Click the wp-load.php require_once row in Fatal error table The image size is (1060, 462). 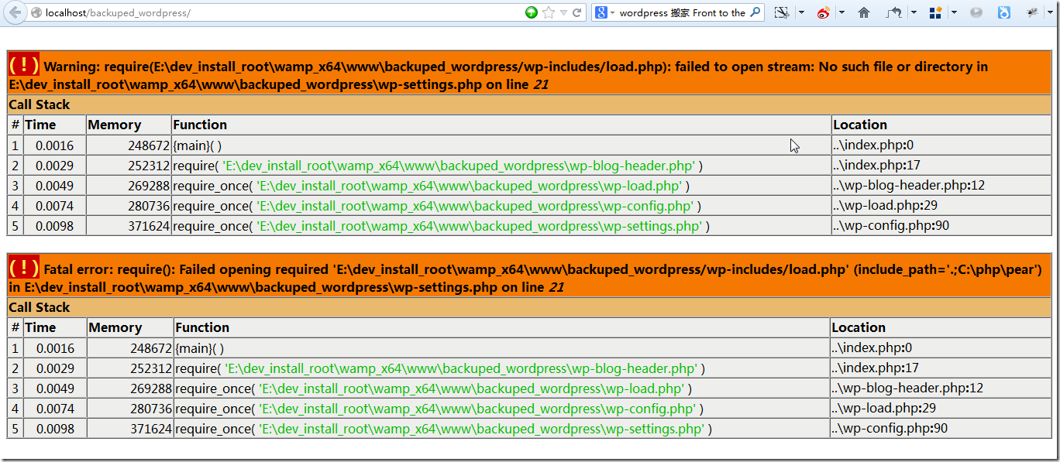[x=433, y=388]
